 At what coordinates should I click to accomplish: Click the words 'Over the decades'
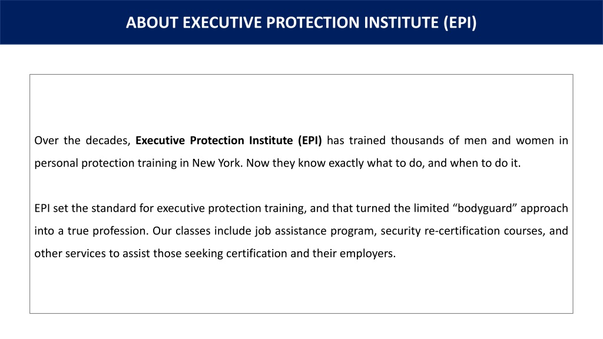point(81,141)
